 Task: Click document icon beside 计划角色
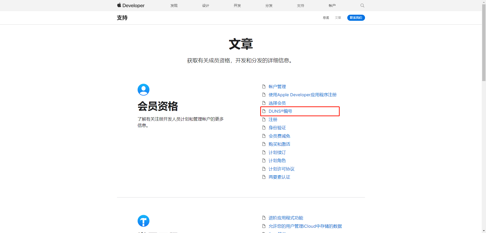[264, 161]
